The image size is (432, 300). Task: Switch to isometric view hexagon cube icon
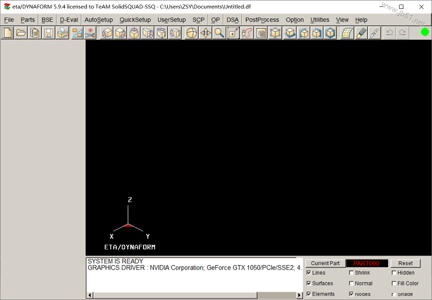(330, 33)
